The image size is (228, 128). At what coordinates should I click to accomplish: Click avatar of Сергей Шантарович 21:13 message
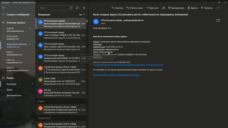[40, 68]
